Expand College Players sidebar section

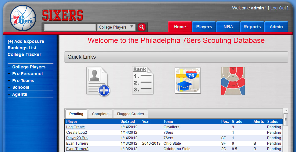[x=29, y=67]
